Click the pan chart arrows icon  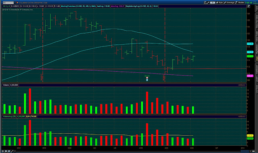pos(3,151)
